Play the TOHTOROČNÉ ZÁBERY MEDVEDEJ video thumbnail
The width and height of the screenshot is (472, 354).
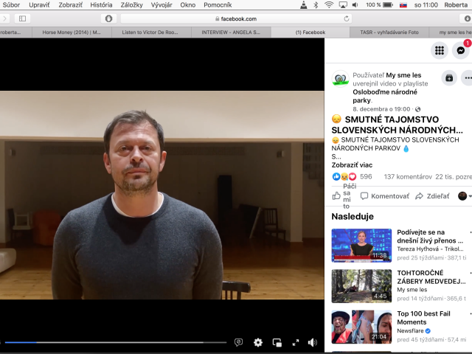coord(361,286)
